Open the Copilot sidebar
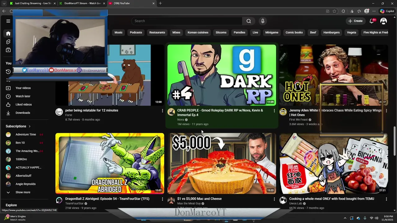Viewport: 397px width, 223px height. click(387, 11)
